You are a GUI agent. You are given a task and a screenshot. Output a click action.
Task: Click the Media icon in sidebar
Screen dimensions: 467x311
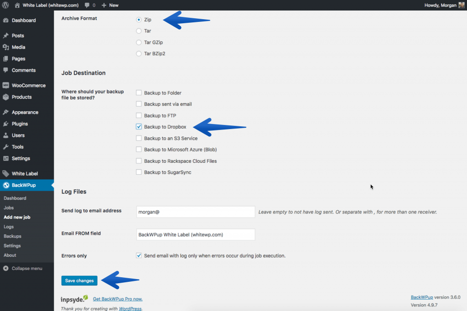point(5,47)
